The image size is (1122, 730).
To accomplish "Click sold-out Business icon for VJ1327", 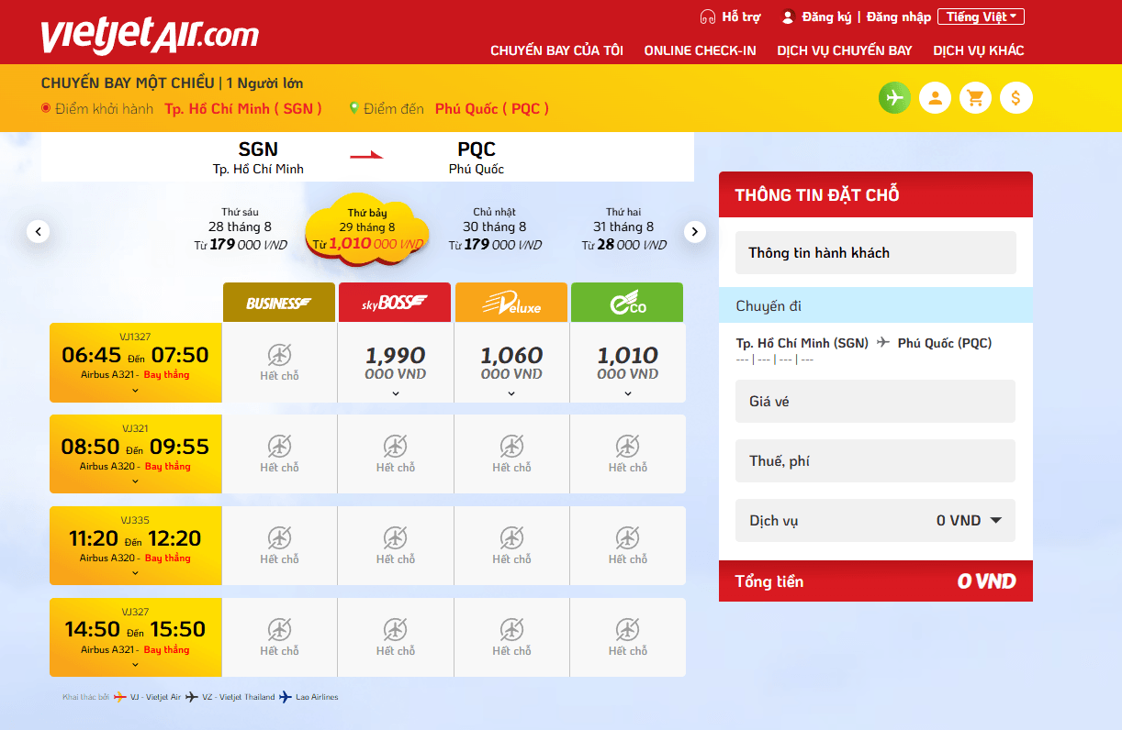I will coord(279,354).
